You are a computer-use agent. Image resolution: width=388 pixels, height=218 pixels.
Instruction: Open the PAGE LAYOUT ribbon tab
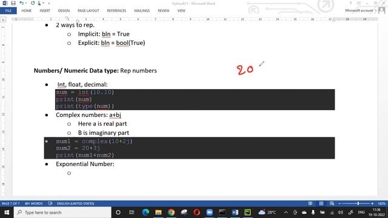point(88,11)
